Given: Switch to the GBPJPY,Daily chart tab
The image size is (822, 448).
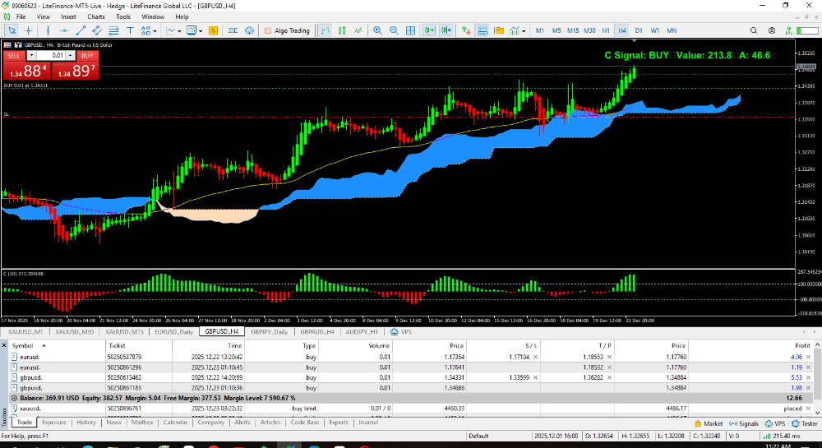Looking at the screenshot, I should click(x=270, y=331).
